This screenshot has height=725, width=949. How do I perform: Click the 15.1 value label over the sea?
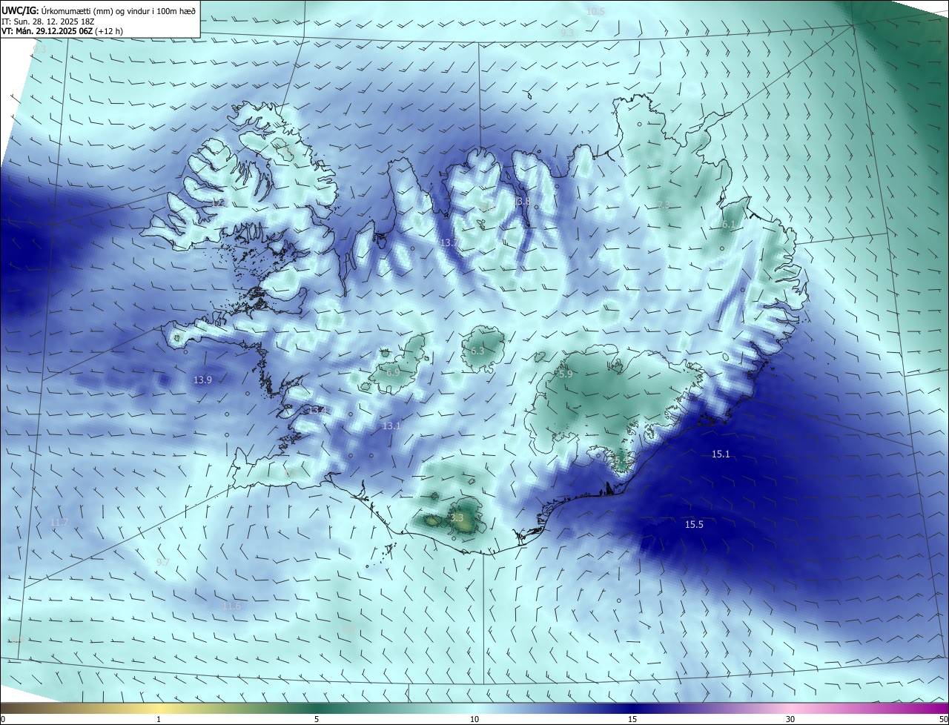pos(721,454)
